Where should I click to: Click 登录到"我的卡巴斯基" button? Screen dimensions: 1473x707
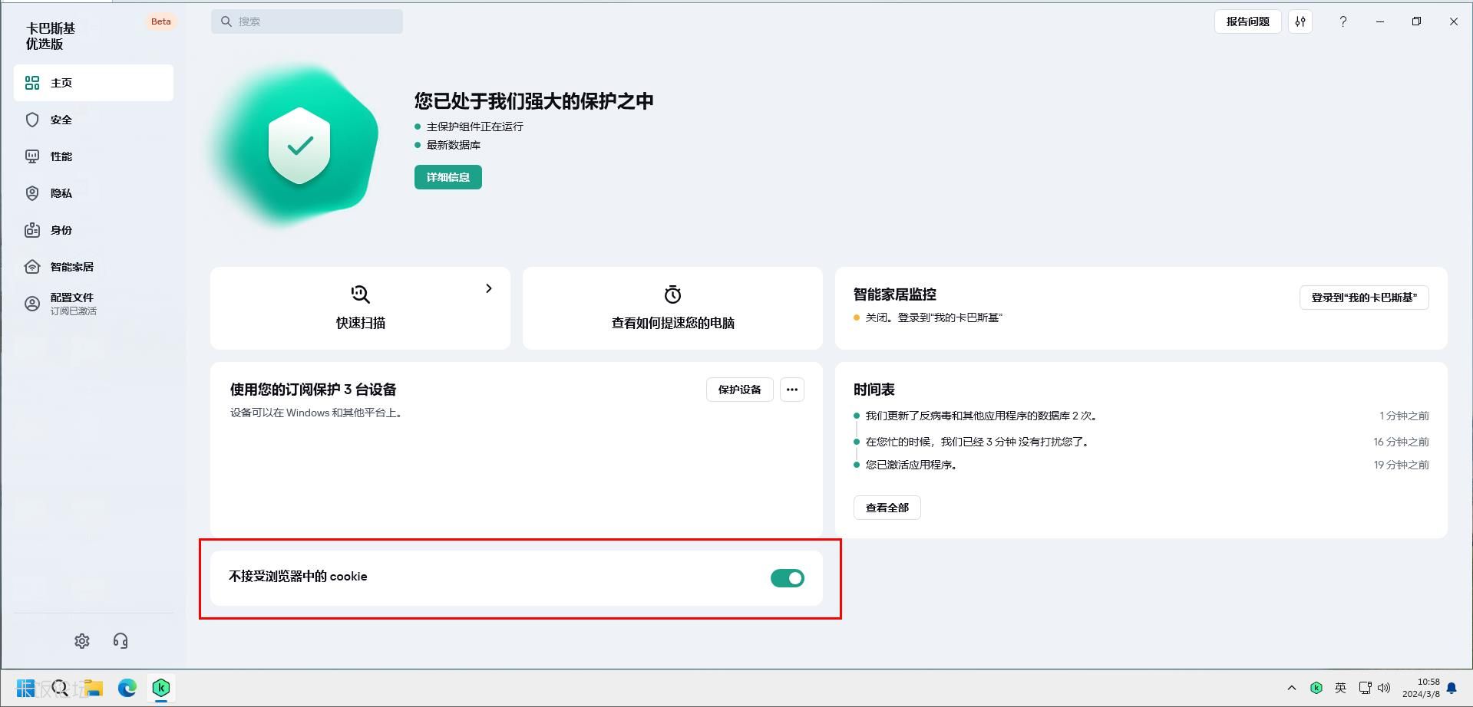pos(1364,298)
